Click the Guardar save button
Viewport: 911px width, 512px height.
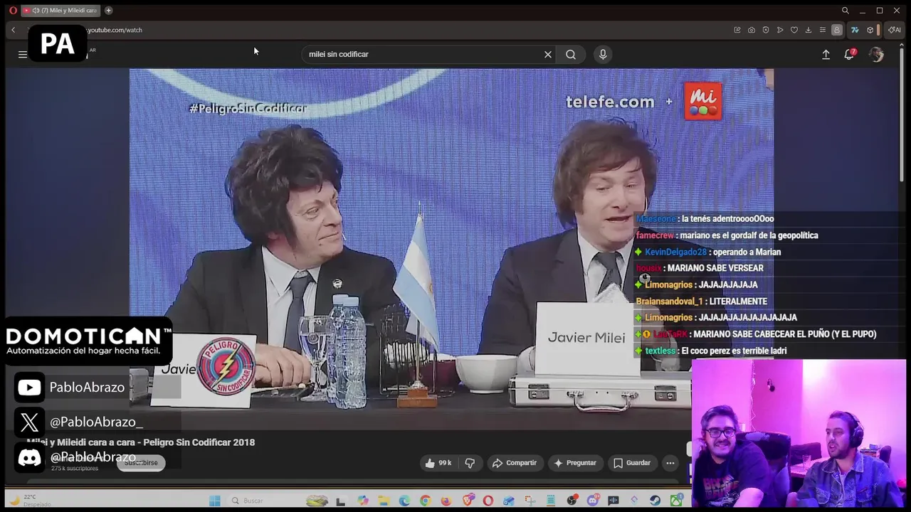pos(632,463)
